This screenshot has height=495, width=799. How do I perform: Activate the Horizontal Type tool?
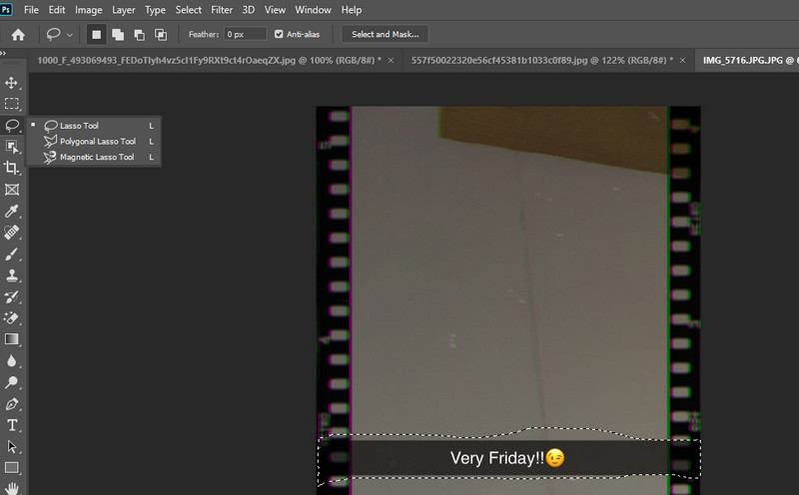(x=12, y=425)
